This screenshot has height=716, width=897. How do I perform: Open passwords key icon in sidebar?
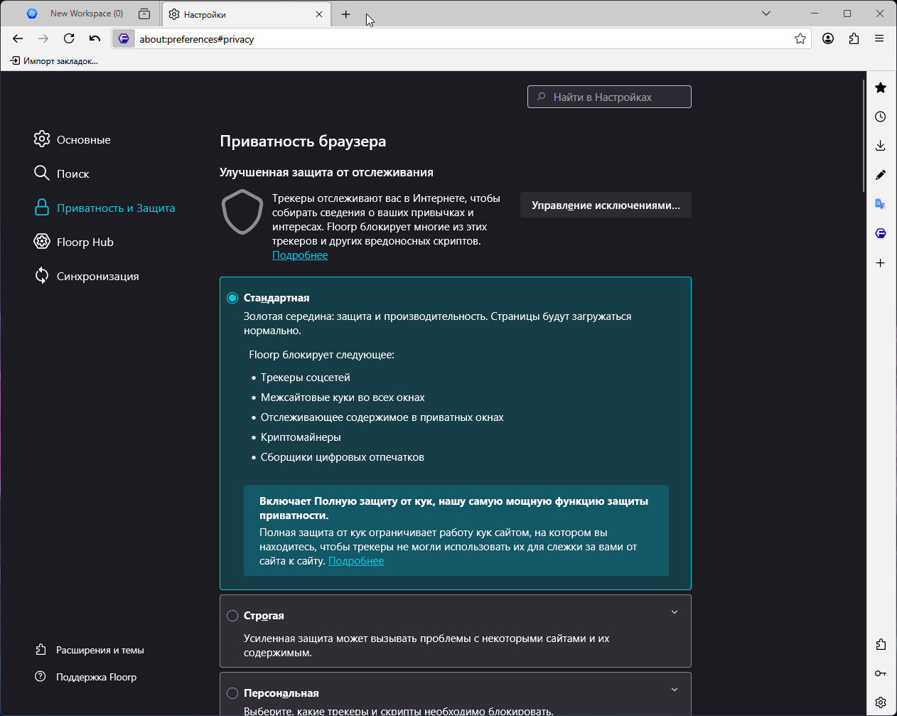pyautogui.click(x=881, y=673)
